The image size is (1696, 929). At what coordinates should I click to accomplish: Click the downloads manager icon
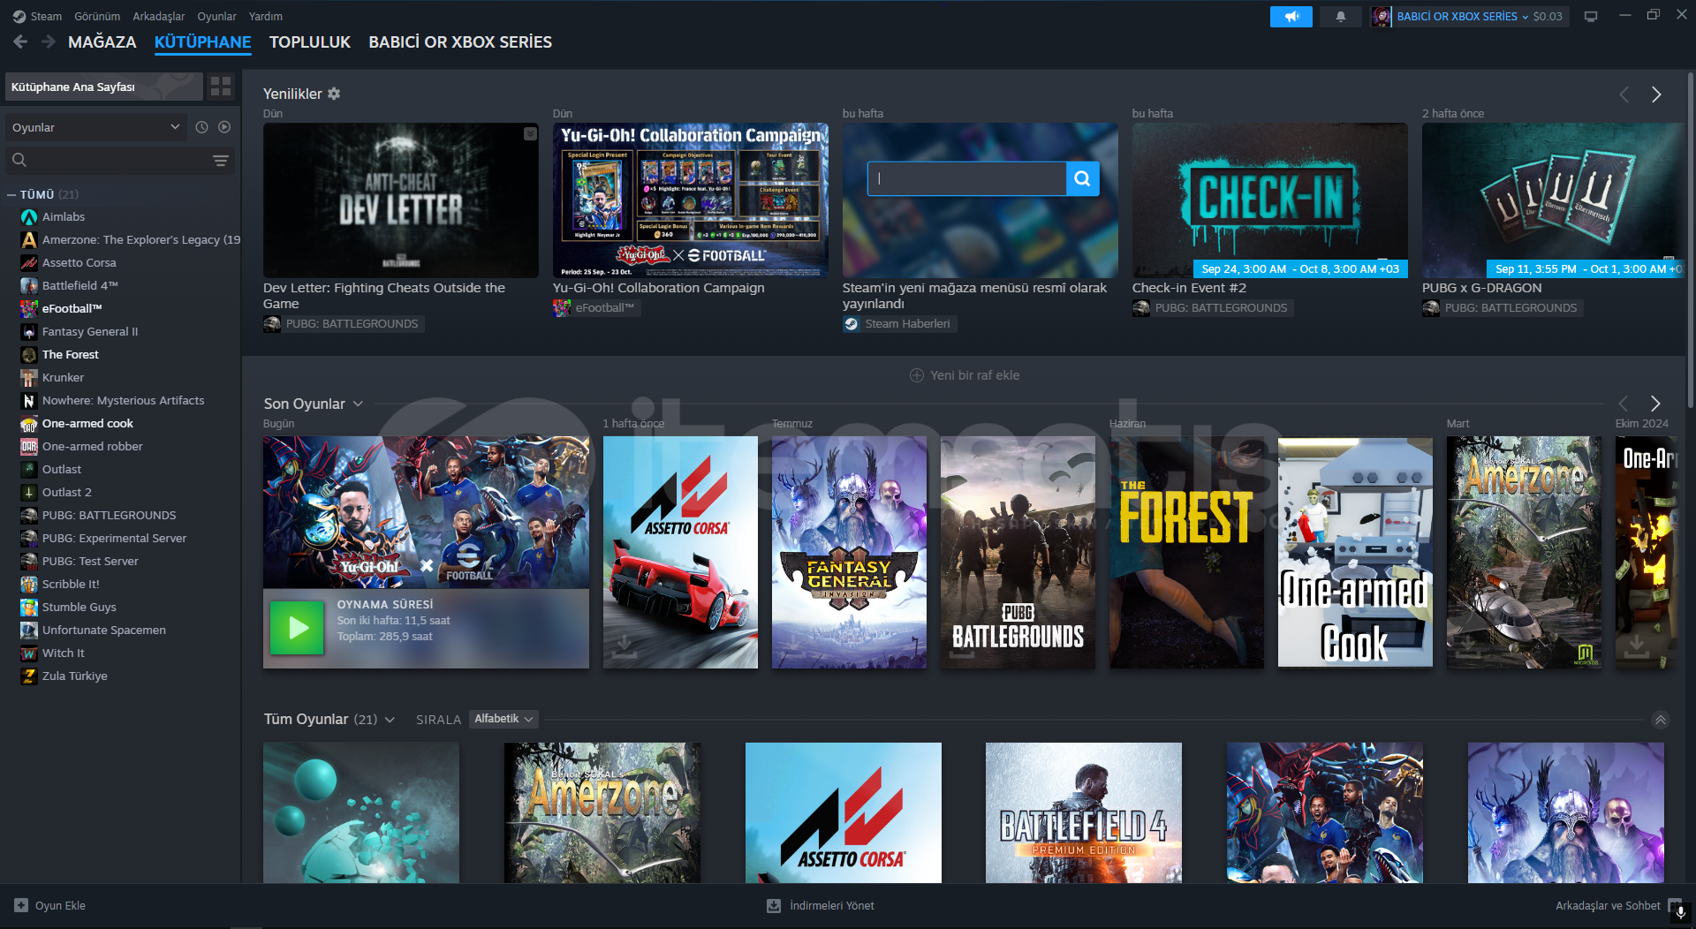coord(774,905)
